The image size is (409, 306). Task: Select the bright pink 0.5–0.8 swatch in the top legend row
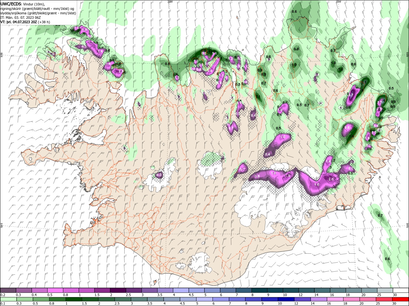coord(55,290)
